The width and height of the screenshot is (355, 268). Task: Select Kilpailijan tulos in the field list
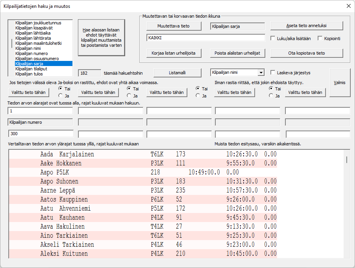pyautogui.click(x=29, y=73)
